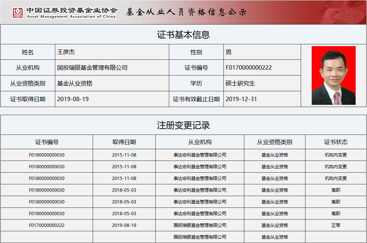
Task: Click 国投瑞银基金管理有限公司 in the 正常 status row
Action: (x=200, y=225)
